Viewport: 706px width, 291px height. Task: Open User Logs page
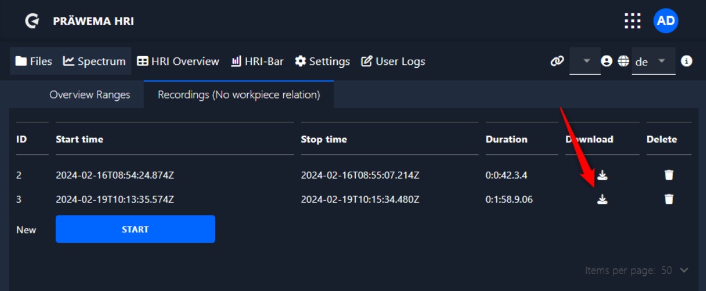pos(393,61)
